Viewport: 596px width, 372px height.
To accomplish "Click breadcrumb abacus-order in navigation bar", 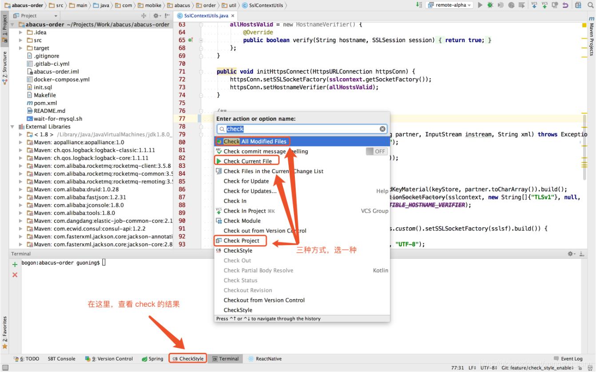I will (x=23, y=5).
